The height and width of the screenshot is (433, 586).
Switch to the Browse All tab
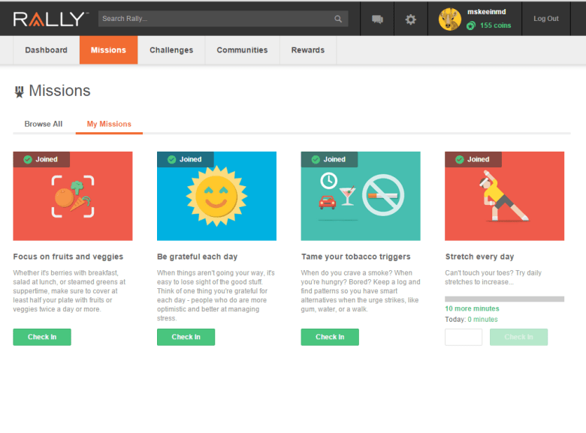coord(44,124)
